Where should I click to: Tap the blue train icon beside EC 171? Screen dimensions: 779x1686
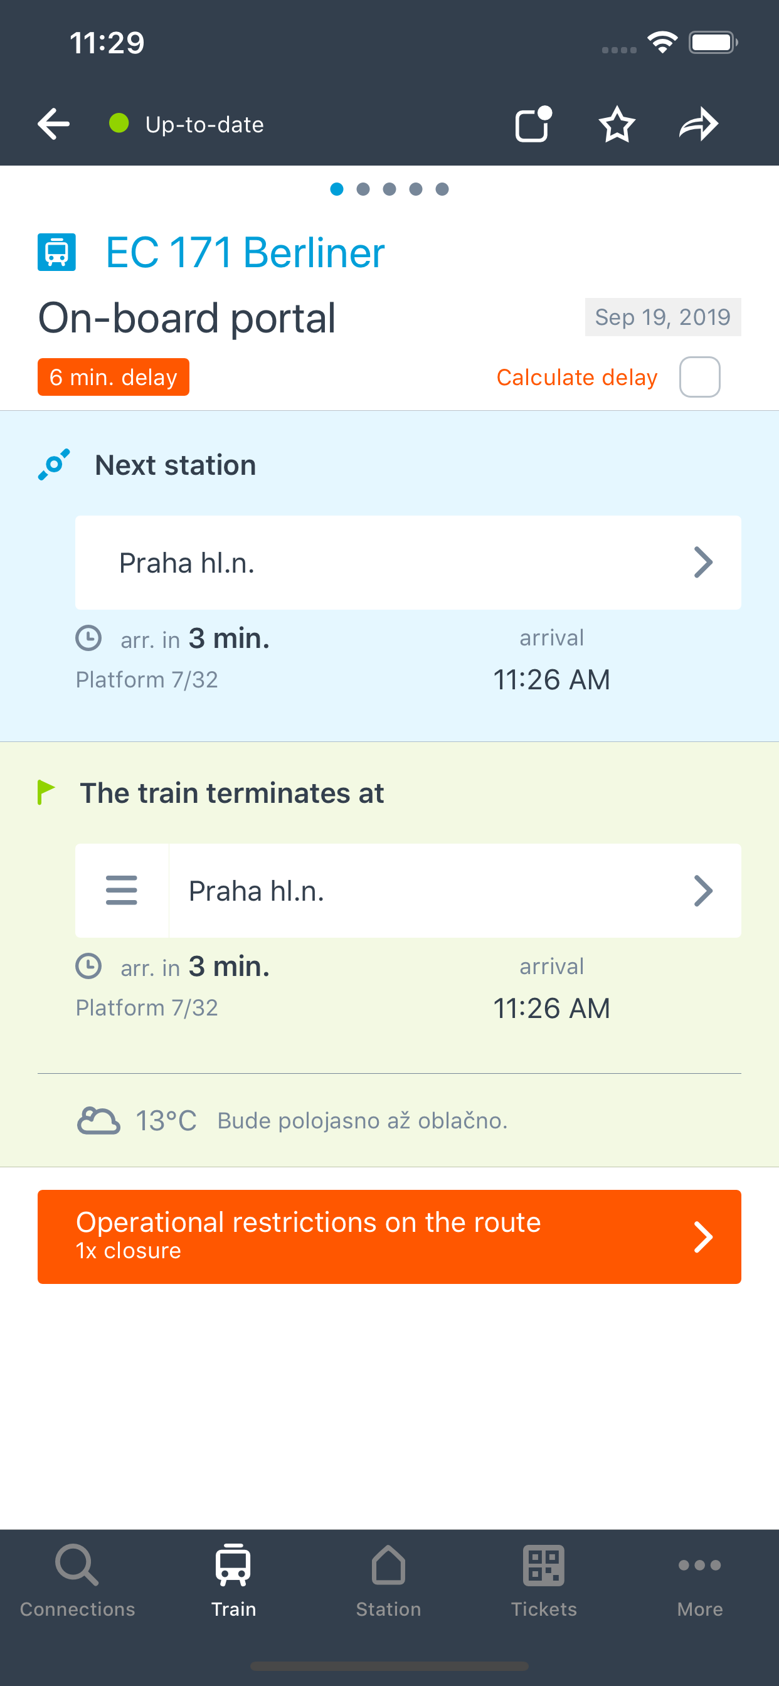56,252
